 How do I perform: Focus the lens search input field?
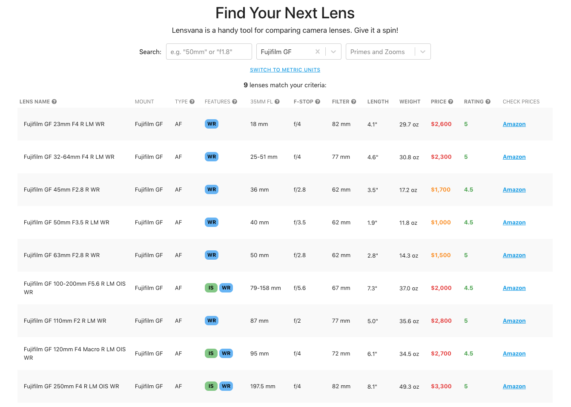point(209,52)
